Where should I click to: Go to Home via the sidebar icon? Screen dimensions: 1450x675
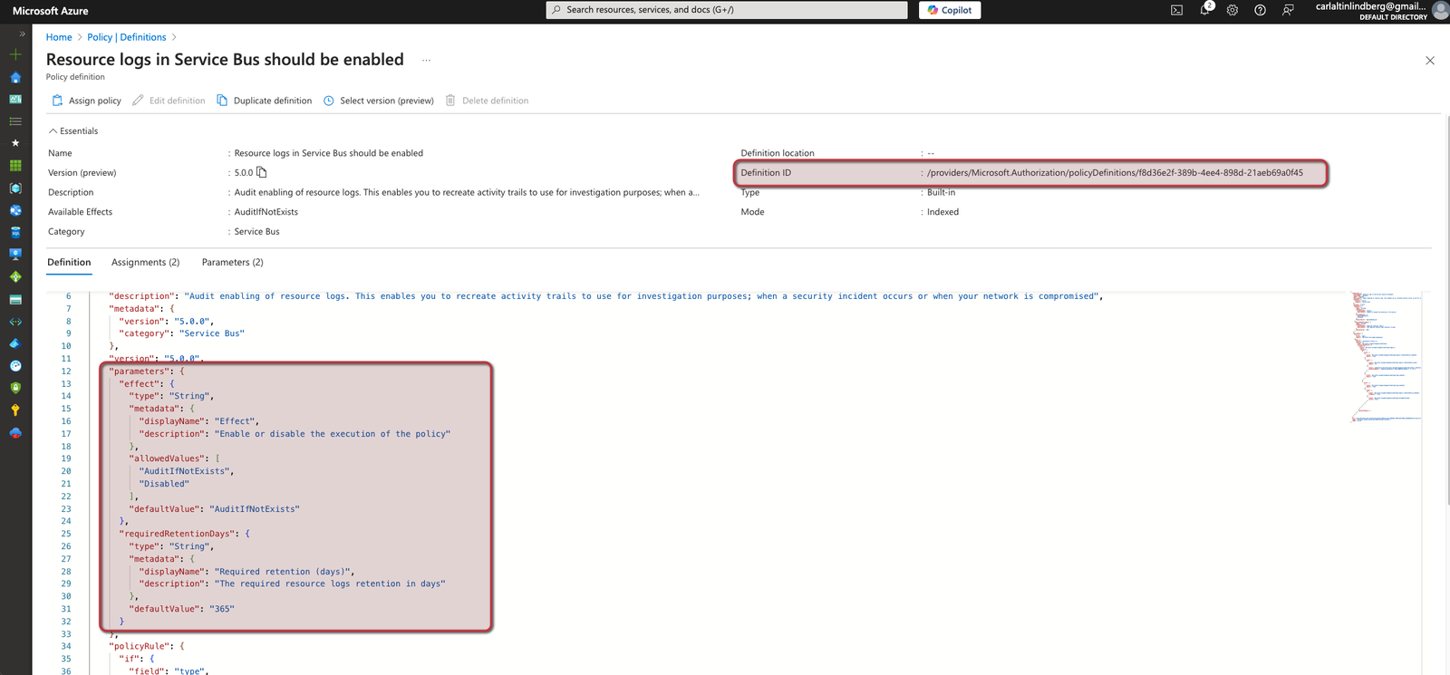15,77
